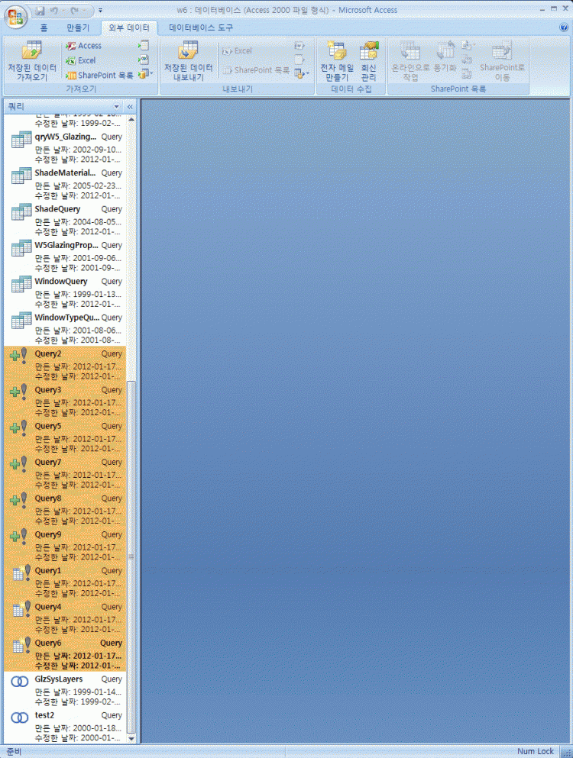
Task: Click 회신 관리 icon
Action: tap(369, 61)
